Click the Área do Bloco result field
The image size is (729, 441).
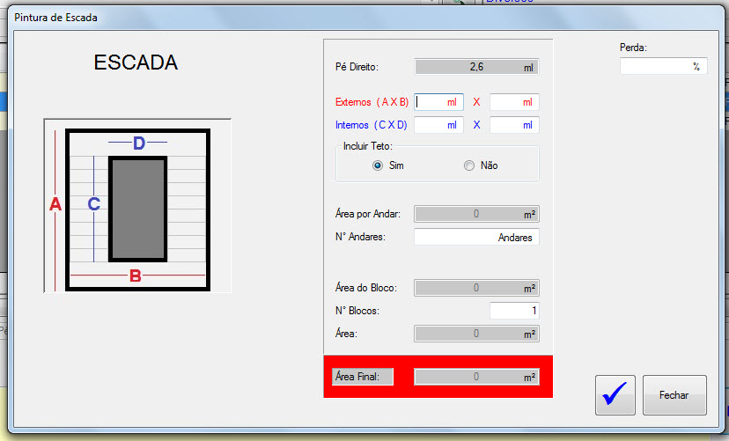[476, 288]
